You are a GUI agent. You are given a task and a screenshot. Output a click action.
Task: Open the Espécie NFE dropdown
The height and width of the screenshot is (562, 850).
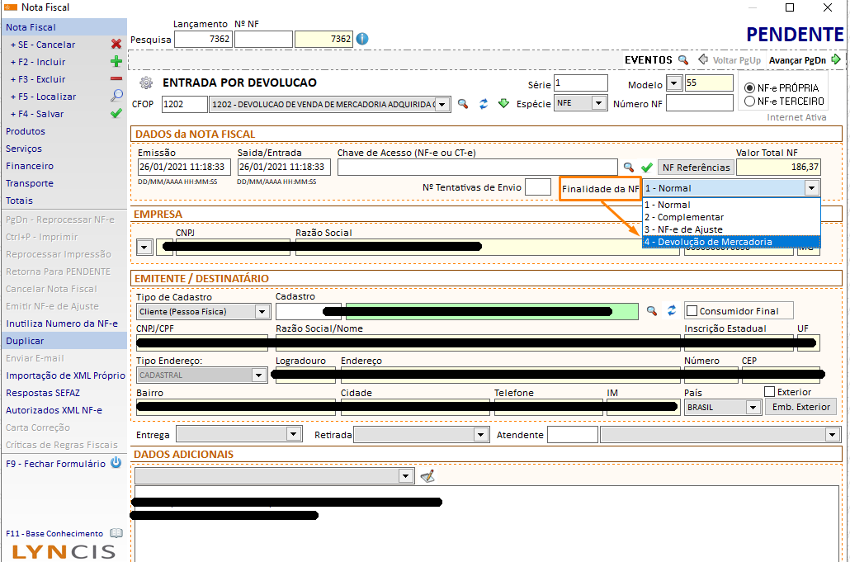coord(598,103)
